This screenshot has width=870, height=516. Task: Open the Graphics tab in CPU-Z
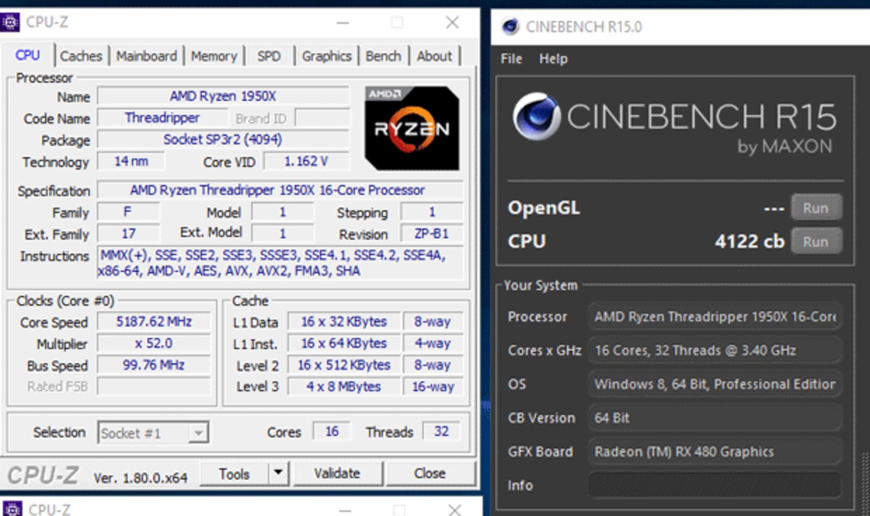[327, 56]
